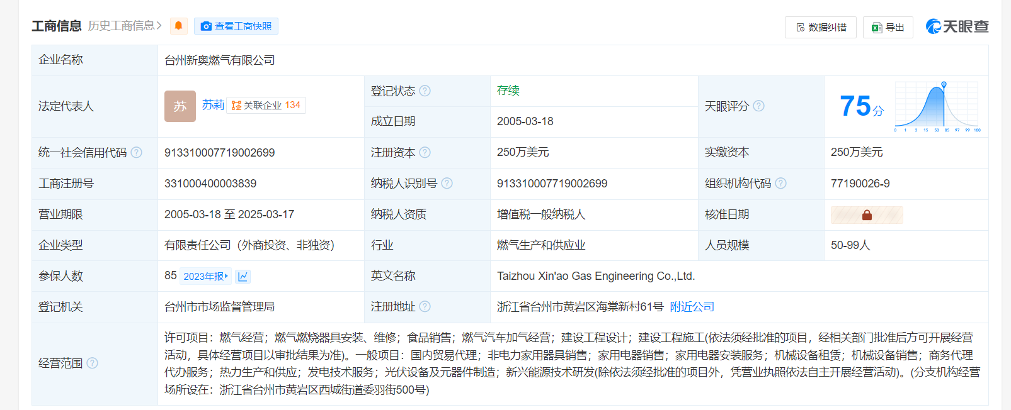Click the 成立日期 value 2005-03-18

pos(525,121)
